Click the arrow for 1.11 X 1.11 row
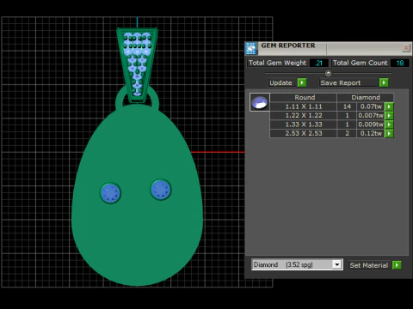This screenshot has height=309, width=413. (x=389, y=106)
